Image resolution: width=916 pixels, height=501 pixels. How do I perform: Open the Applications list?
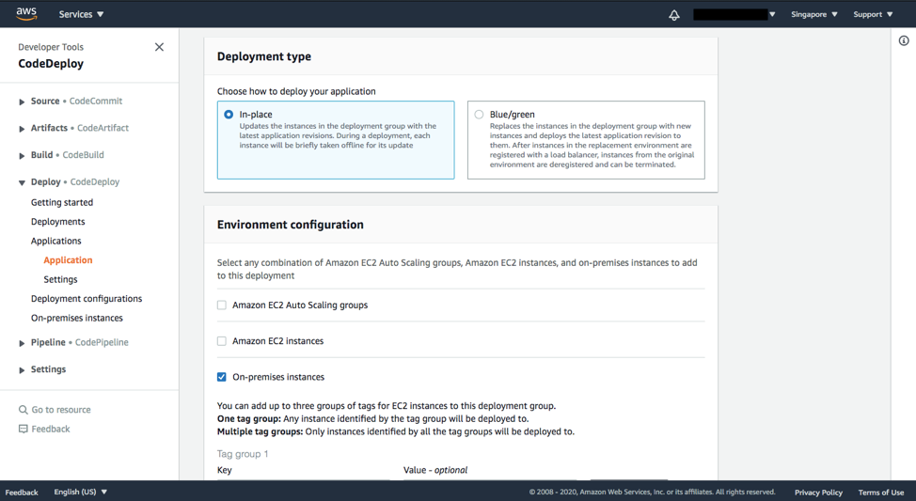pyautogui.click(x=56, y=241)
